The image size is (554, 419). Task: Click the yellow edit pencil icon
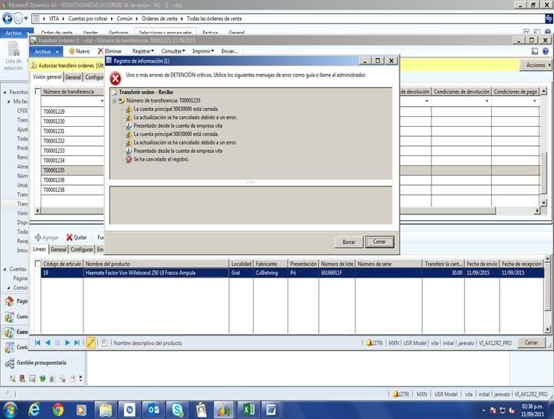[x=90, y=343]
